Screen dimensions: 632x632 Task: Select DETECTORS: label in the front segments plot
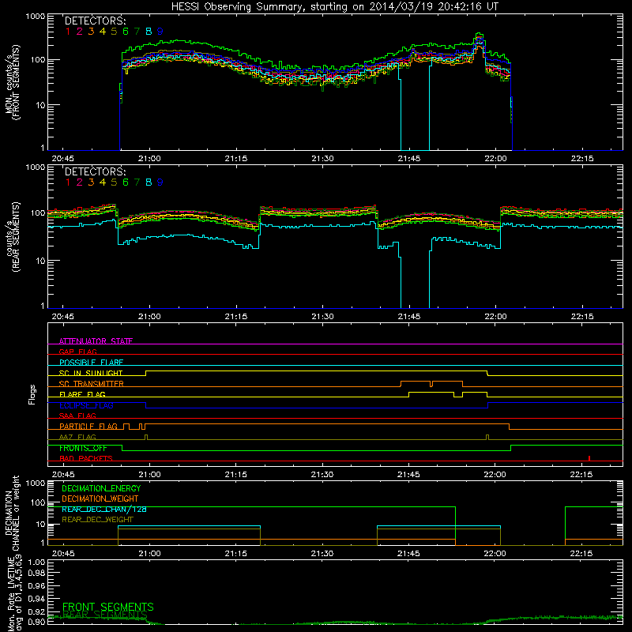(95, 21)
